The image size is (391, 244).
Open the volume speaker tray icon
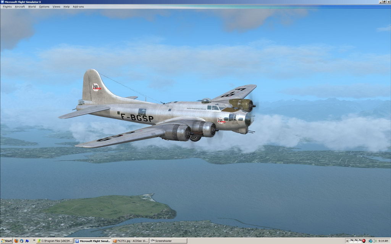tap(375, 241)
